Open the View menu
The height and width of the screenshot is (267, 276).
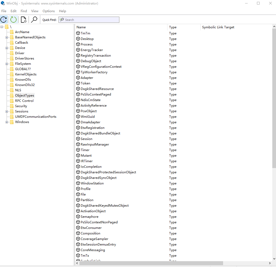click(x=35, y=11)
